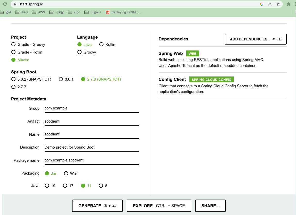Click the Spring Boot section heading
The image size is (296, 215).
(23, 72)
